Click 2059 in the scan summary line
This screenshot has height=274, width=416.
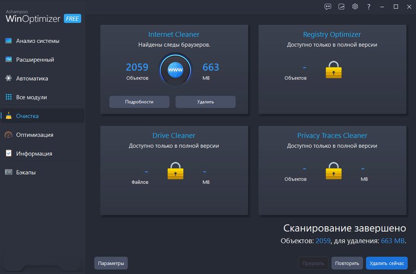pos(323,241)
